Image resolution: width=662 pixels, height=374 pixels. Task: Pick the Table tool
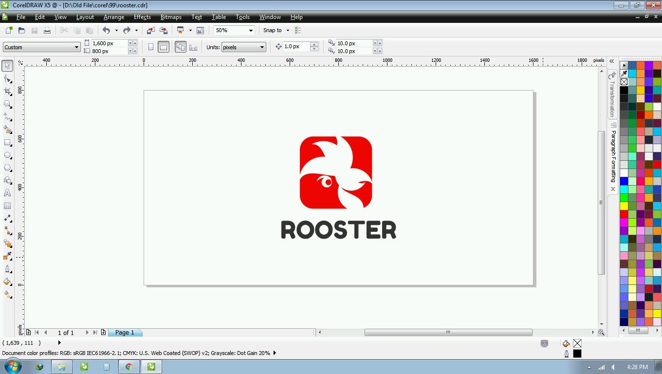[x=7, y=206]
